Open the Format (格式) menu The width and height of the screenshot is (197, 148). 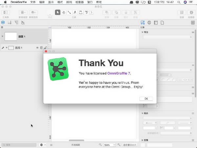pyautogui.click(x=60, y=2)
